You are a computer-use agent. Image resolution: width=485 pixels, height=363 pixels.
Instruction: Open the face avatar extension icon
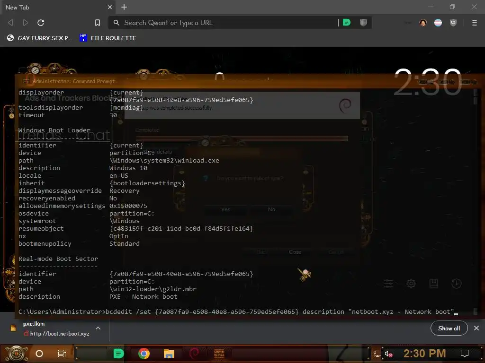tap(423, 23)
